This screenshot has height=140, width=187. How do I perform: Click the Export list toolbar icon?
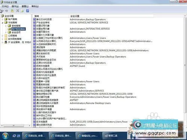click(x=22, y=11)
